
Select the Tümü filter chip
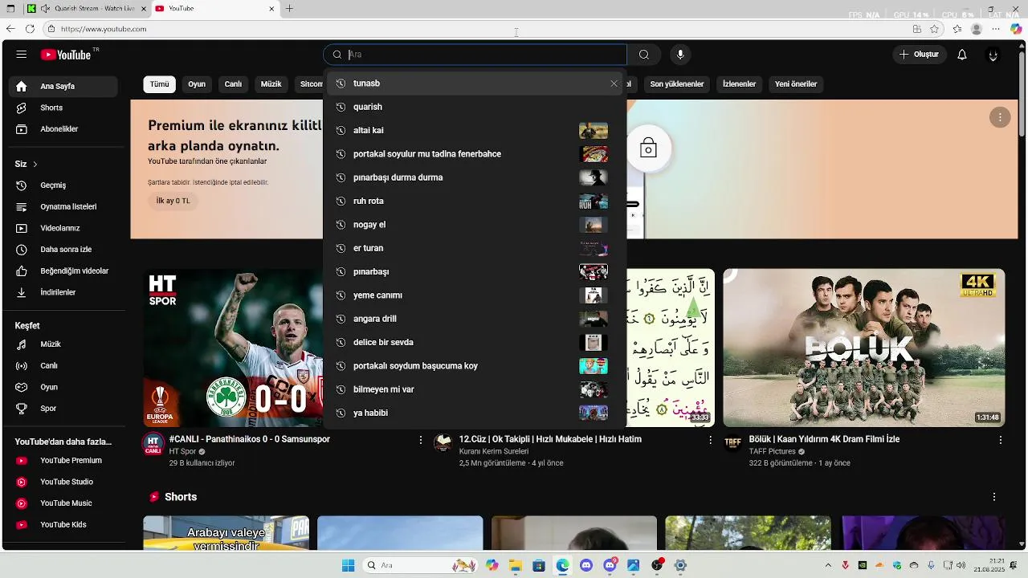pyautogui.click(x=160, y=84)
